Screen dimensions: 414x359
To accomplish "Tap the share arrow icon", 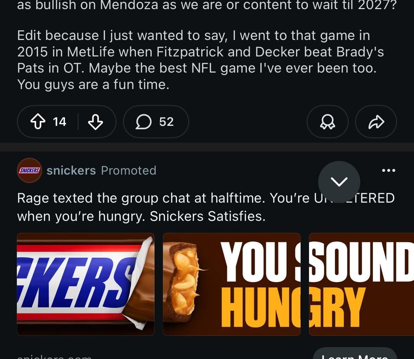I will (x=376, y=122).
